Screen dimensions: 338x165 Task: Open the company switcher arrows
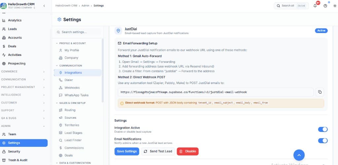[34, 8]
